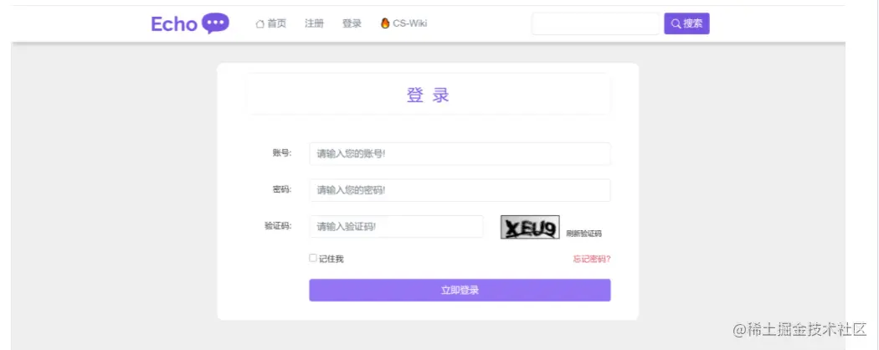
Task: Click the XEU9 captcha image
Action: [x=530, y=227]
